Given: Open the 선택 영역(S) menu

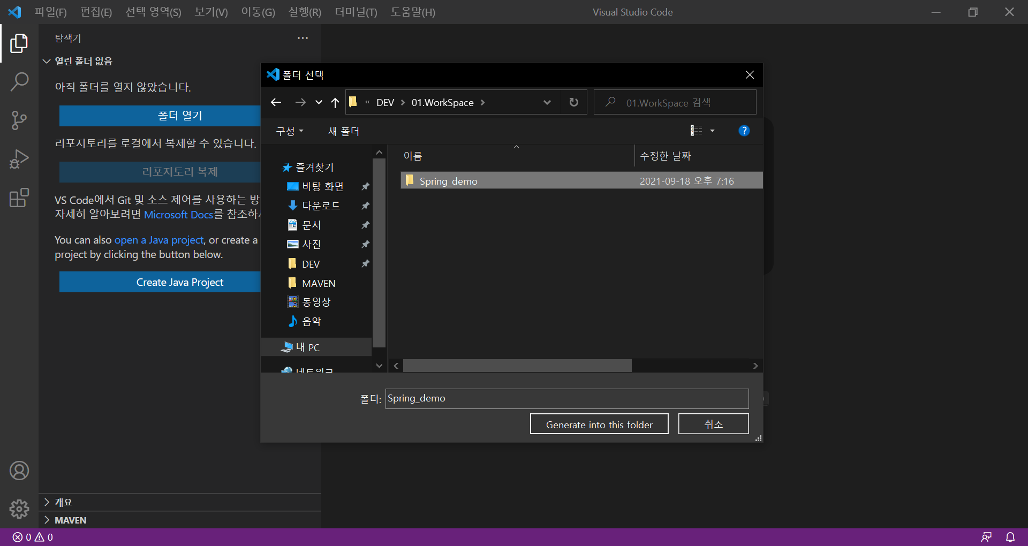Looking at the screenshot, I should point(153,12).
